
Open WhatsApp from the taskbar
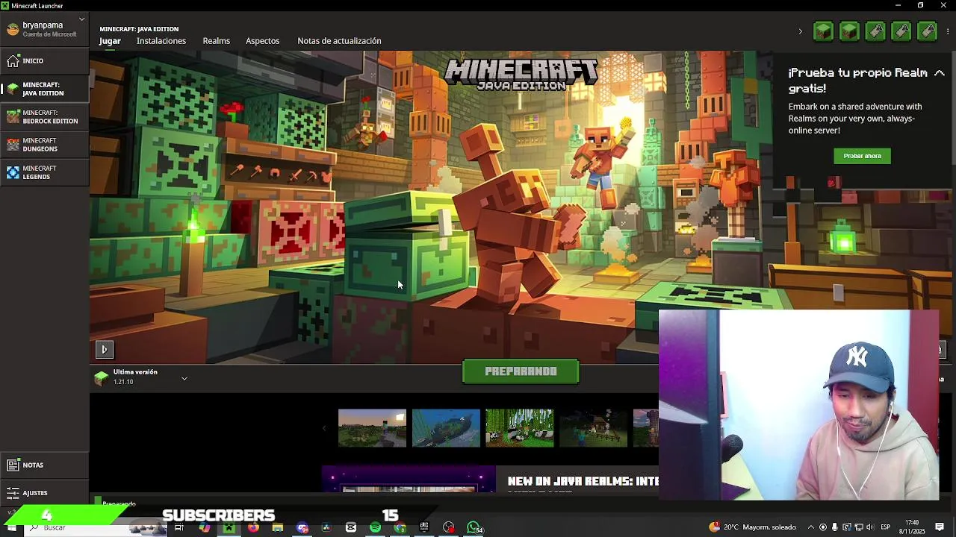coord(474,528)
